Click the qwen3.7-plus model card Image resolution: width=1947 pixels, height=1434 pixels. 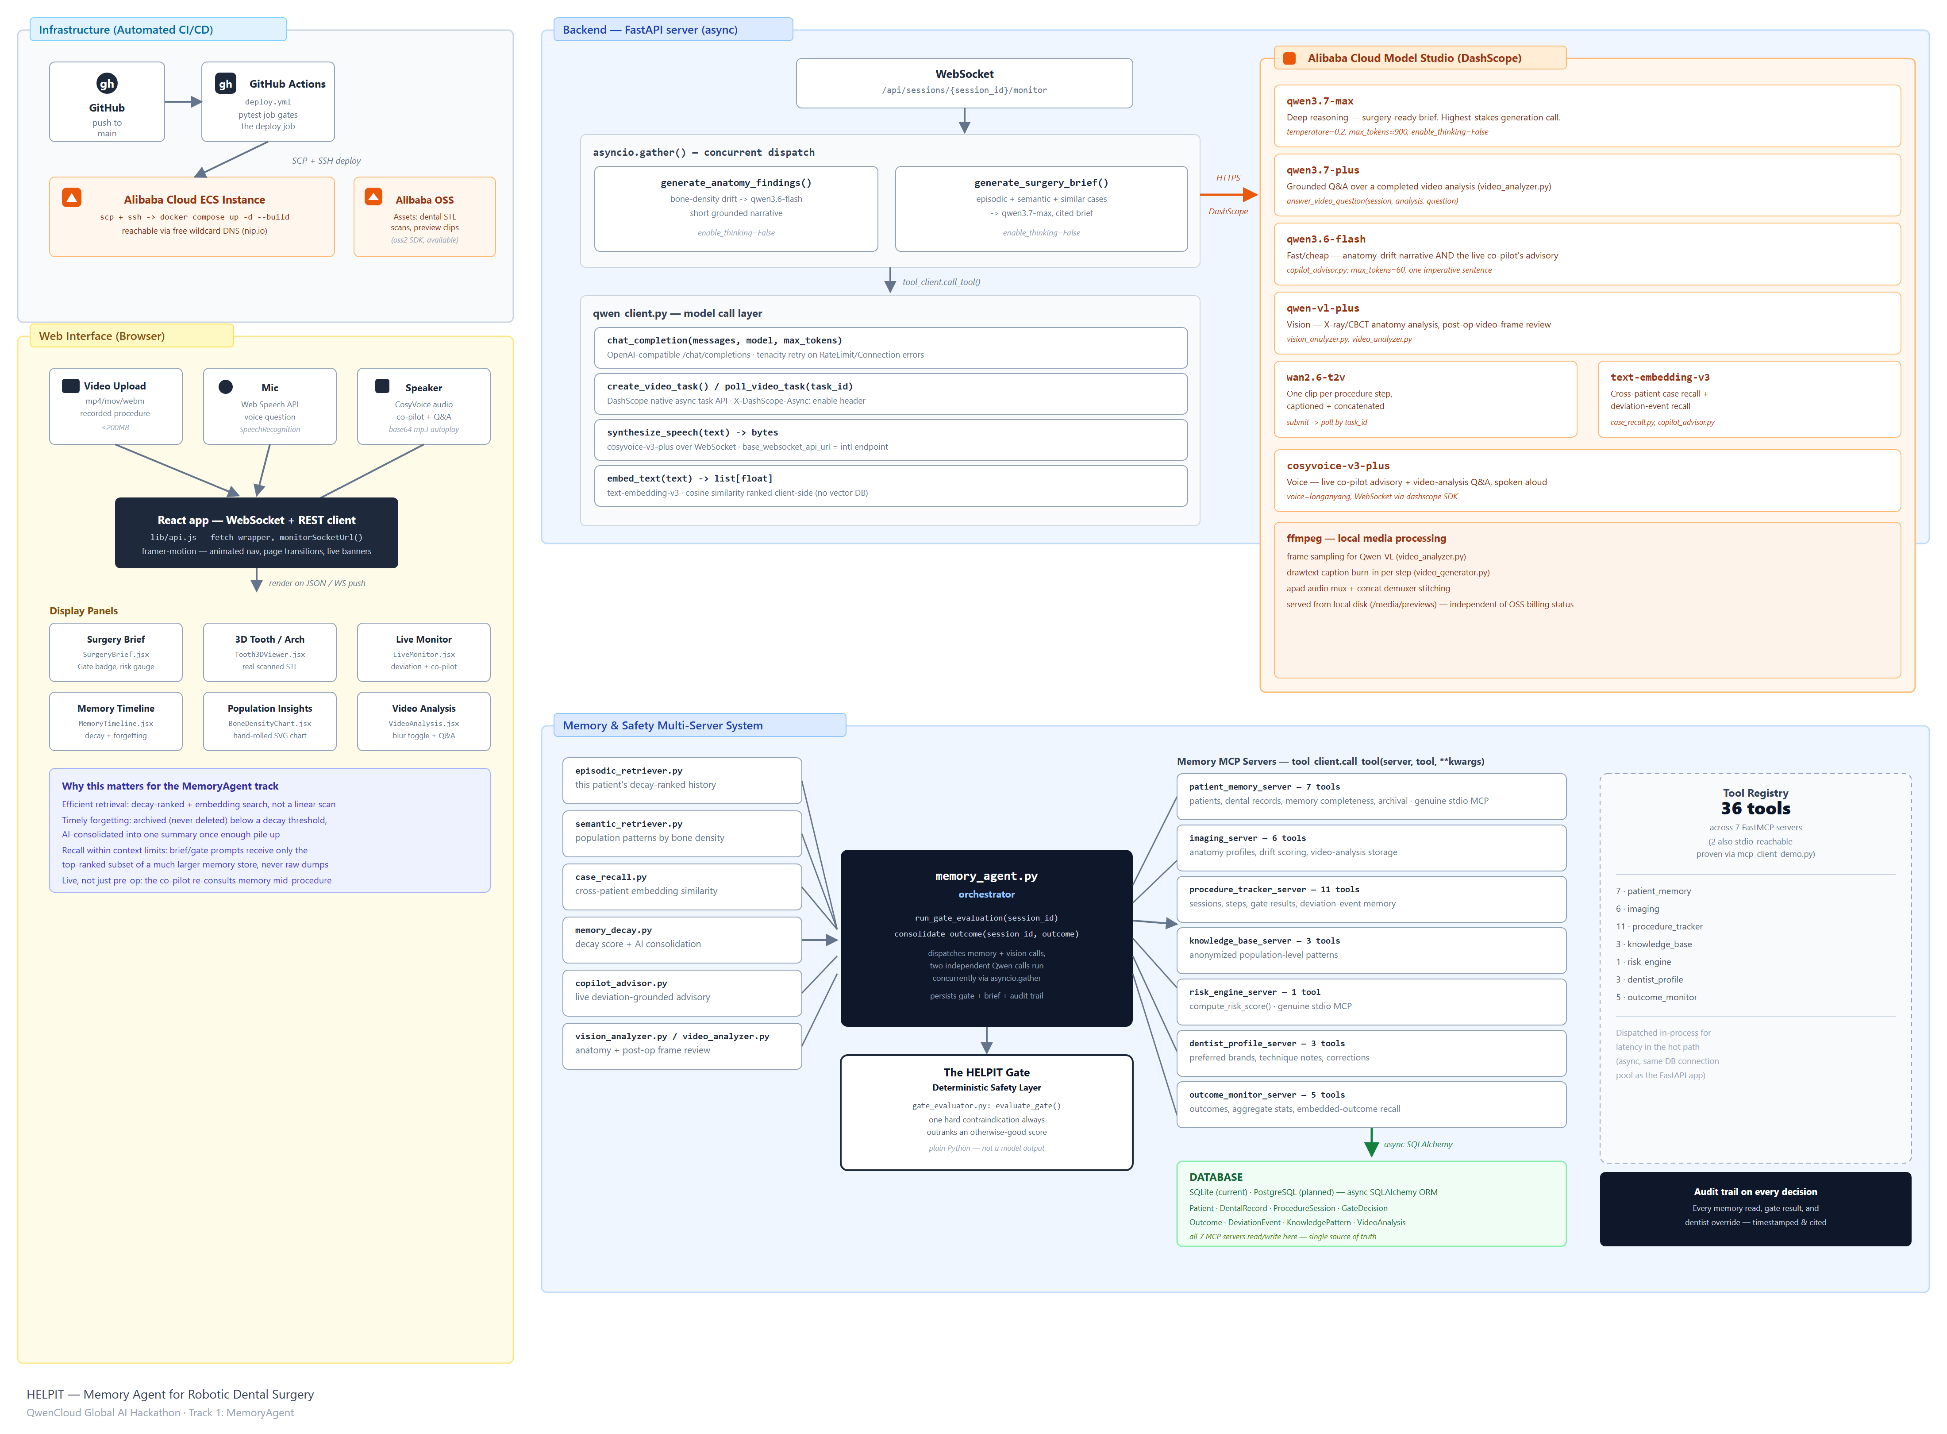(1587, 185)
